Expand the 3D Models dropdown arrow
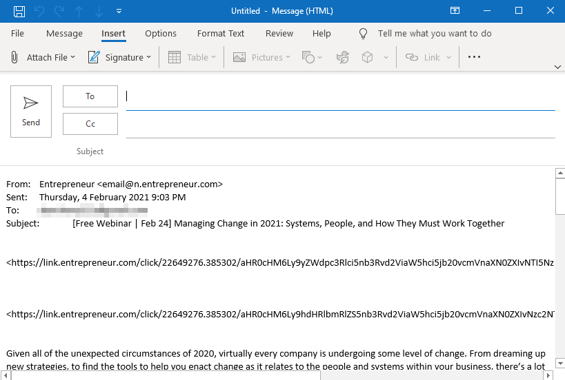The height and width of the screenshot is (380, 565). pos(386,57)
